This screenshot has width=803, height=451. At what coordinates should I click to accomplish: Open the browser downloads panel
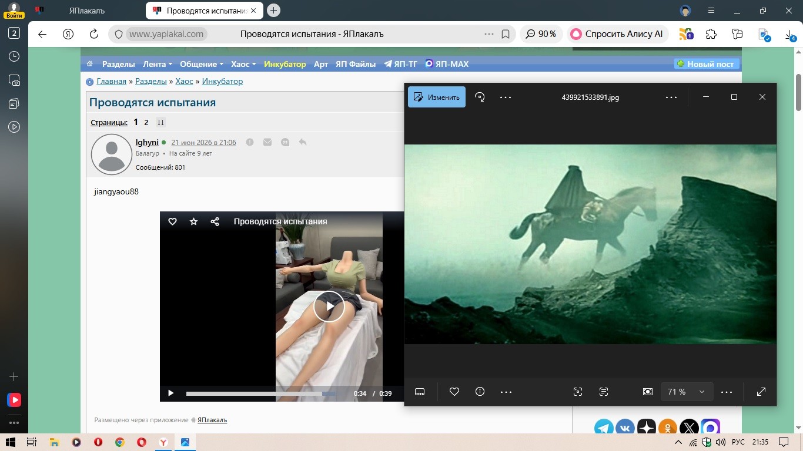point(790,35)
